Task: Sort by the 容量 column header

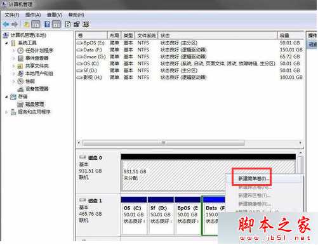Action: [x=291, y=36]
